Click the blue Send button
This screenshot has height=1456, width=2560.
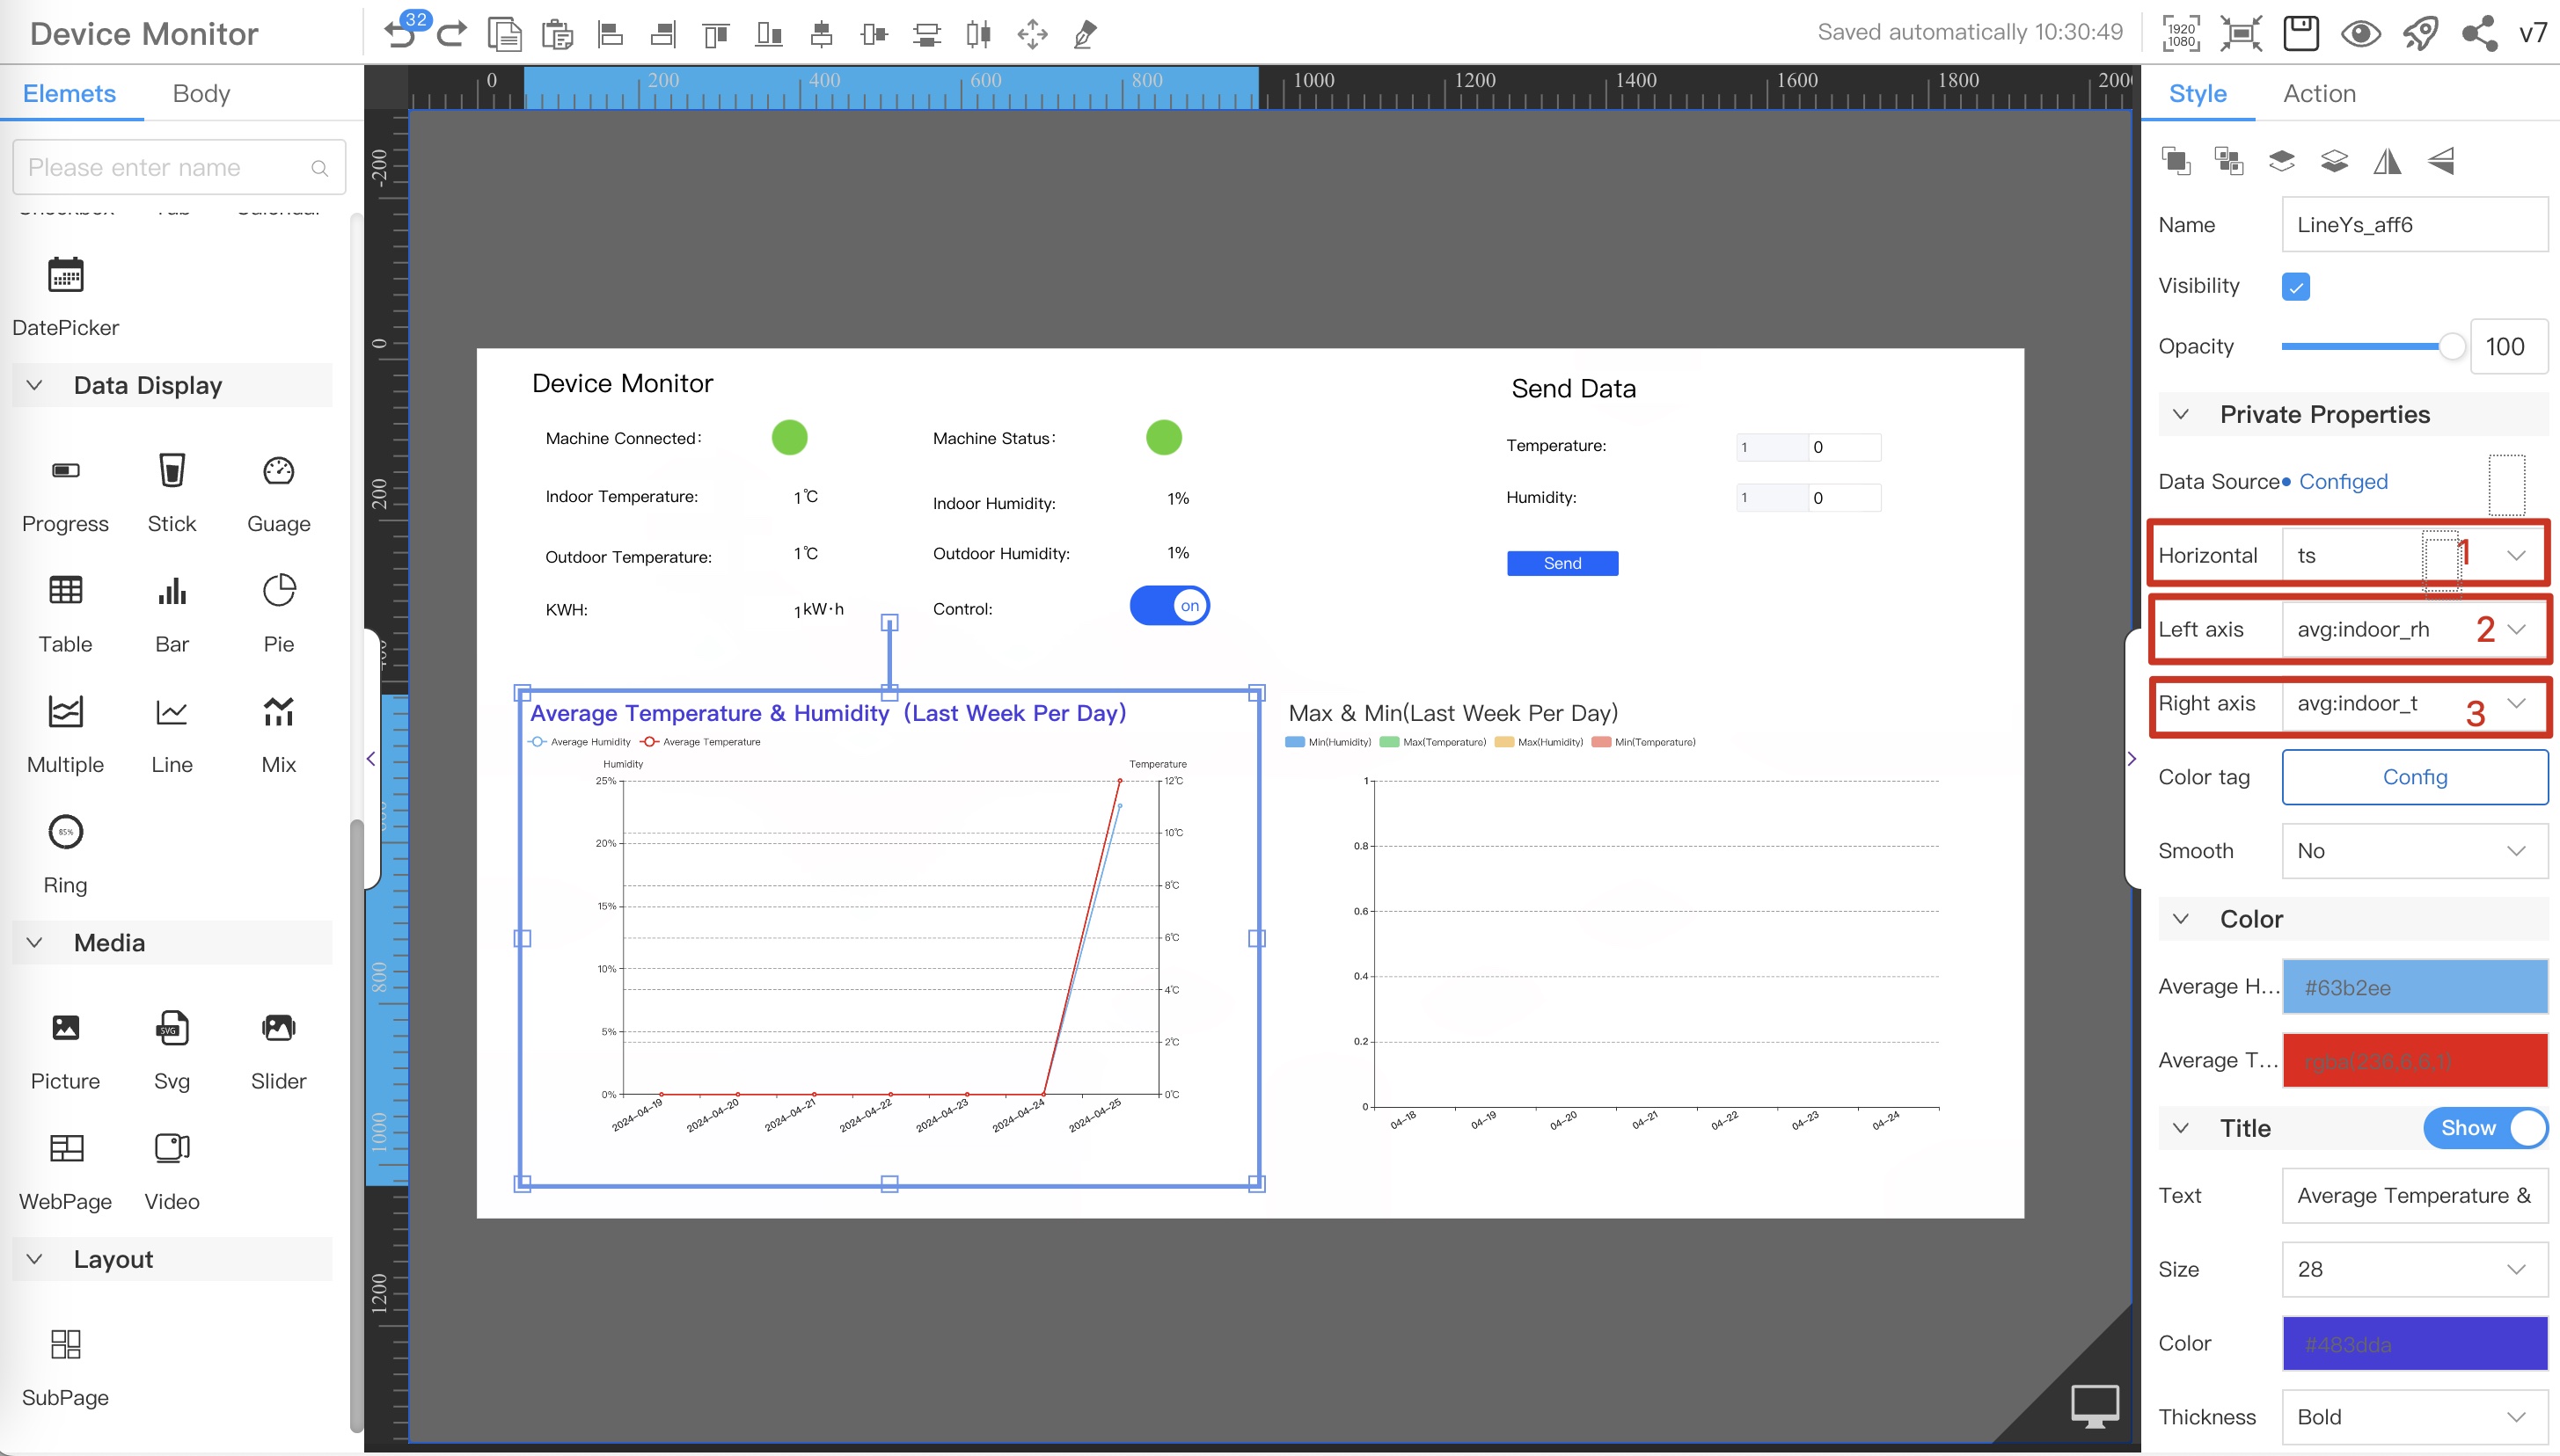(1562, 563)
